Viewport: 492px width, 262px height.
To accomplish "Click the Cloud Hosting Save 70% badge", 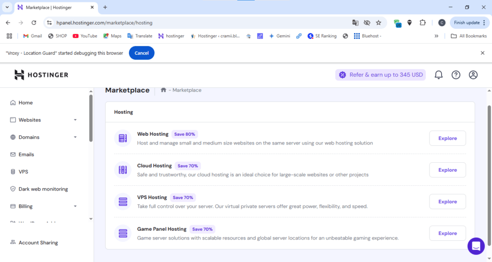I will (188, 166).
